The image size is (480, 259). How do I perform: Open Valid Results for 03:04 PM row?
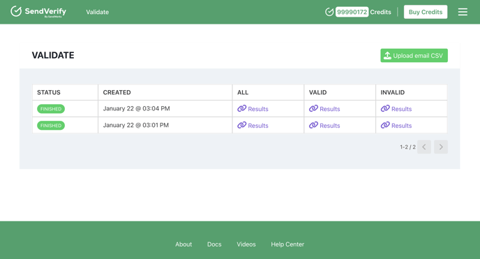pos(324,109)
